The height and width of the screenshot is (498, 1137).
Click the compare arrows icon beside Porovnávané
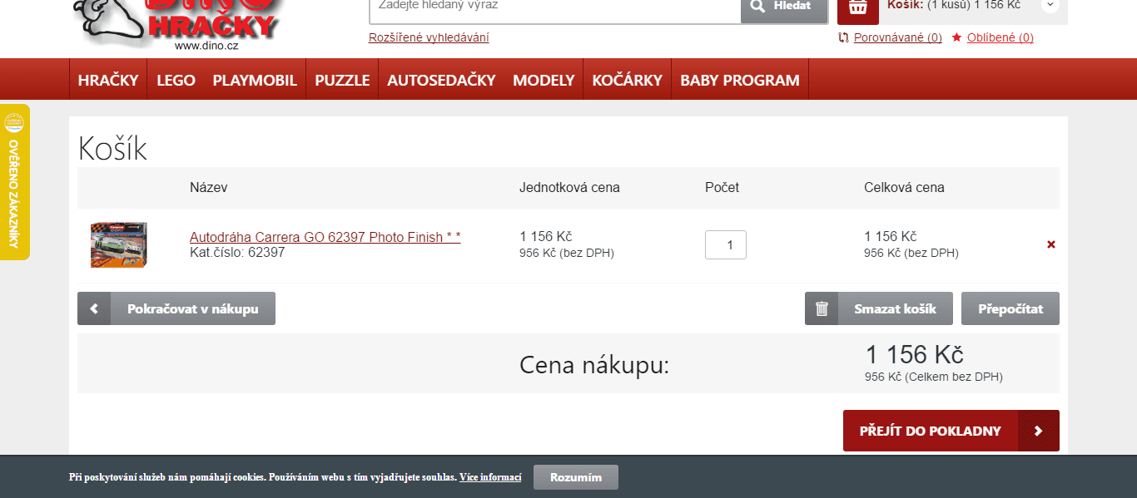tap(844, 37)
